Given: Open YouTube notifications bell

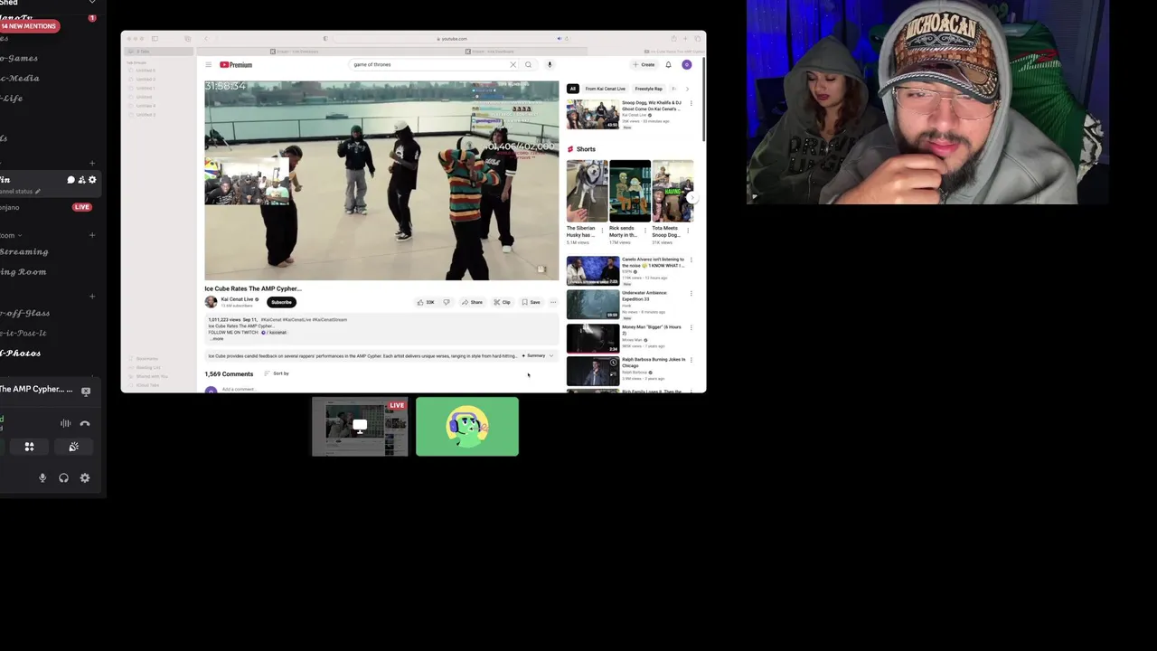Looking at the screenshot, I should 669,64.
